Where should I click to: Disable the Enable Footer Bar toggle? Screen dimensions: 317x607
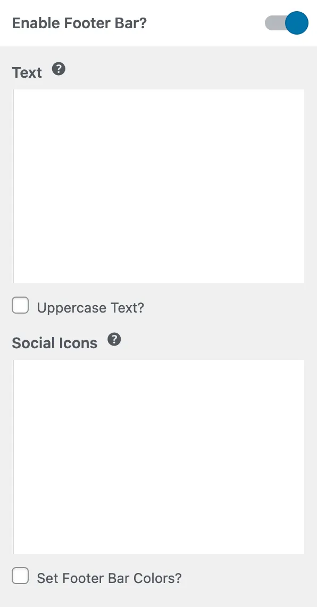click(286, 23)
